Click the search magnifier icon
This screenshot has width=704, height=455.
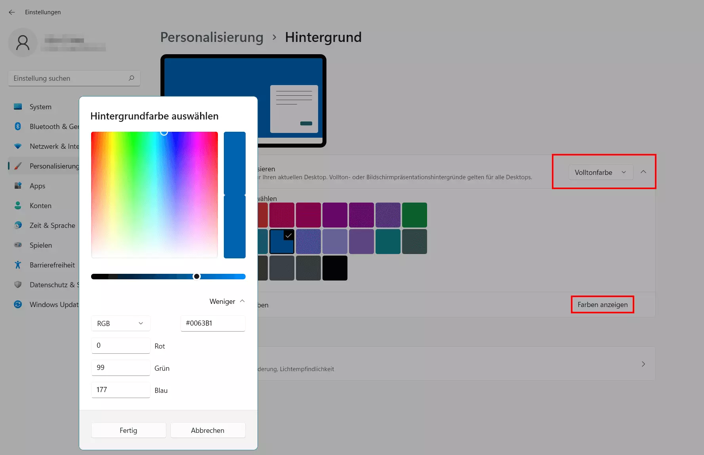132,78
